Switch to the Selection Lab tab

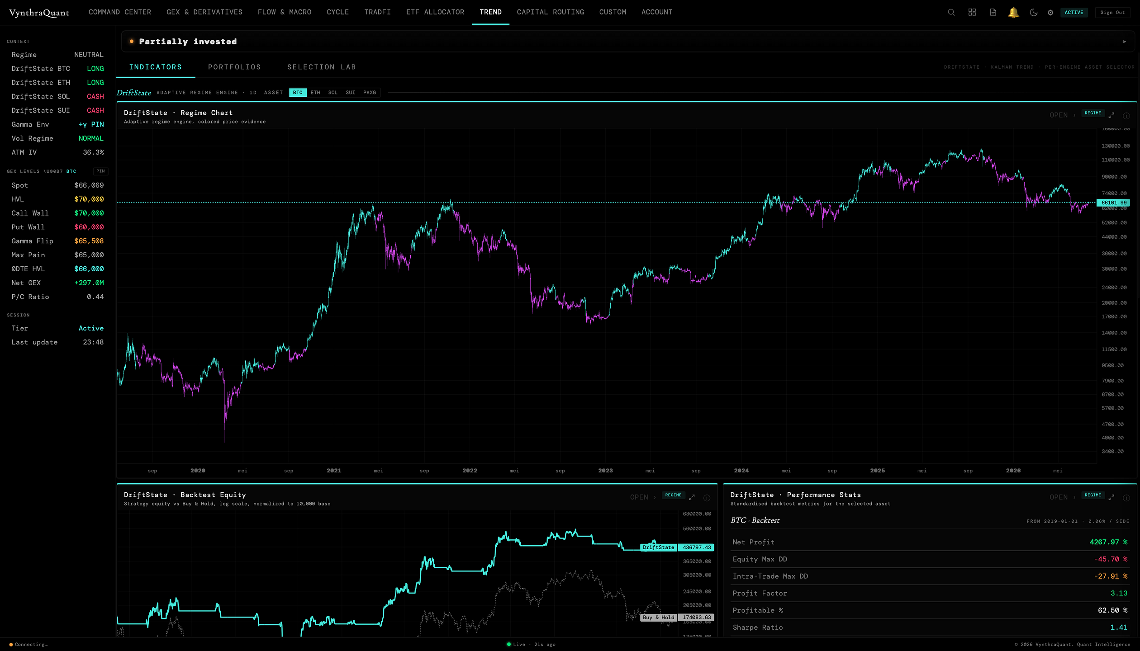coord(322,67)
